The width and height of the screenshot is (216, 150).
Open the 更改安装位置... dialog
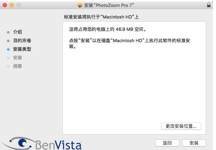click(181, 126)
